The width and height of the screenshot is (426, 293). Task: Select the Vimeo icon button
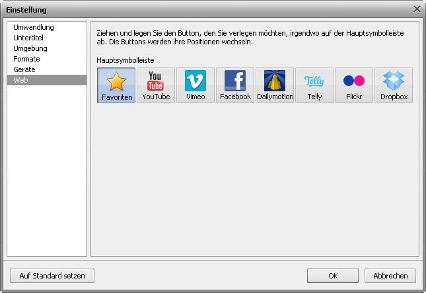(x=195, y=85)
